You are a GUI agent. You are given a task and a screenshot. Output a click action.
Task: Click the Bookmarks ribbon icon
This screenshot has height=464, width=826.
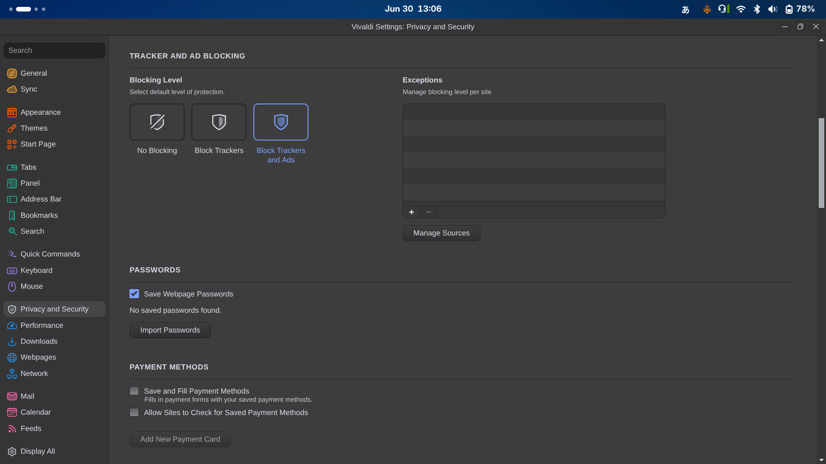tap(12, 216)
